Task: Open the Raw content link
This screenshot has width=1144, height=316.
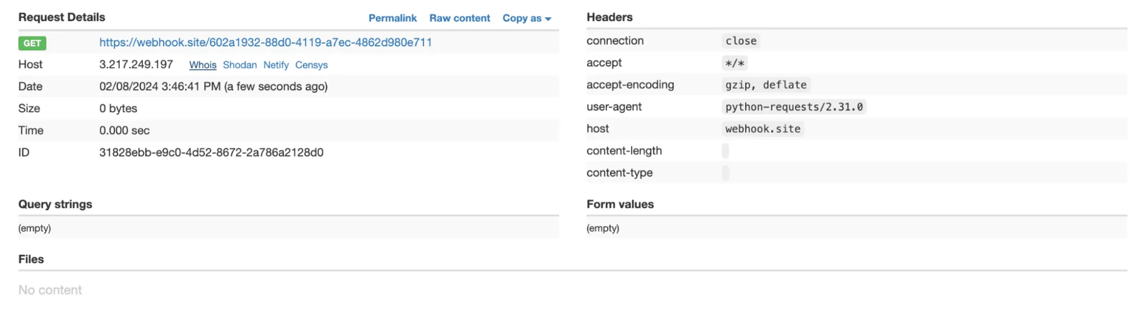Action: coord(460,18)
